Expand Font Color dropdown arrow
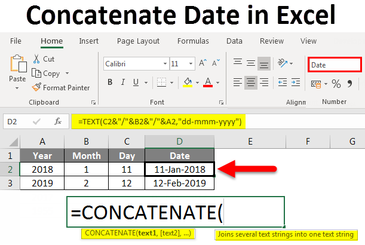This screenshot has width=365, height=245. pos(217,82)
